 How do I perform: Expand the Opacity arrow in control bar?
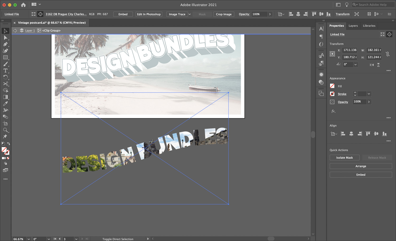pos(270,14)
